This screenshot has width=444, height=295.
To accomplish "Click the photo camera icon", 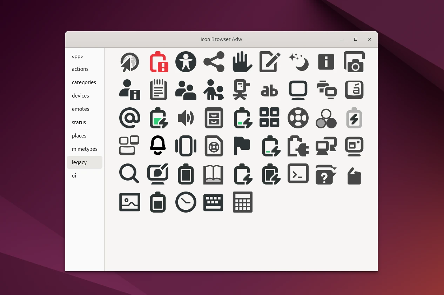I will pyautogui.click(x=354, y=62).
